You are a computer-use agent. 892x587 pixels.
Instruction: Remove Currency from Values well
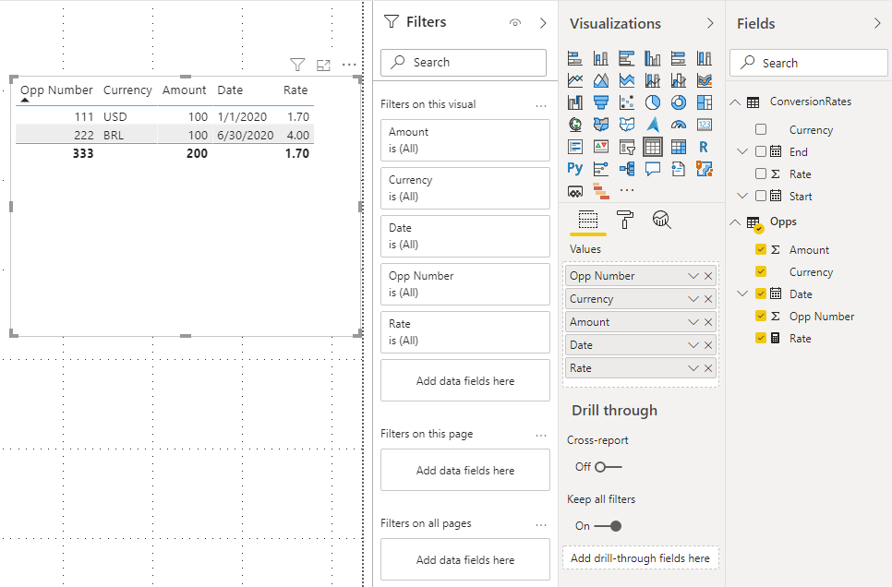point(708,299)
